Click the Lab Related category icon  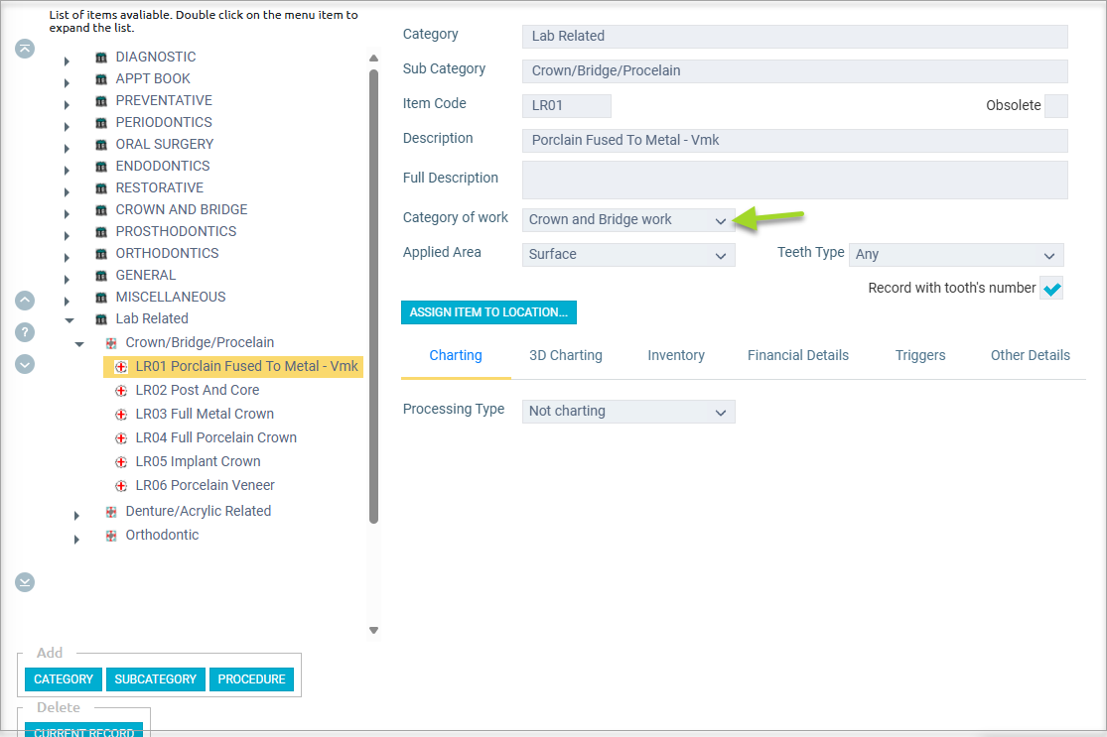pyautogui.click(x=101, y=319)
